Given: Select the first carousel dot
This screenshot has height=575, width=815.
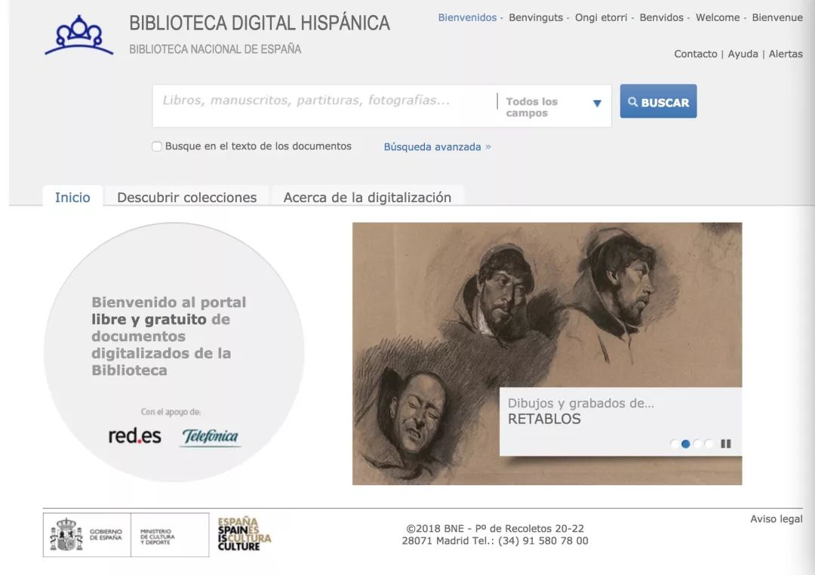Looking at the screenshot, I should point(675,444).
